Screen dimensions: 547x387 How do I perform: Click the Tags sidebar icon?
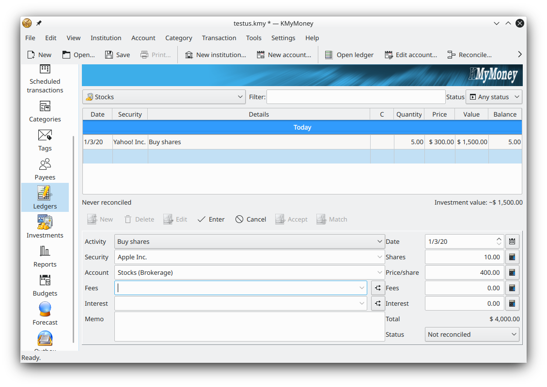click(45, 139)
